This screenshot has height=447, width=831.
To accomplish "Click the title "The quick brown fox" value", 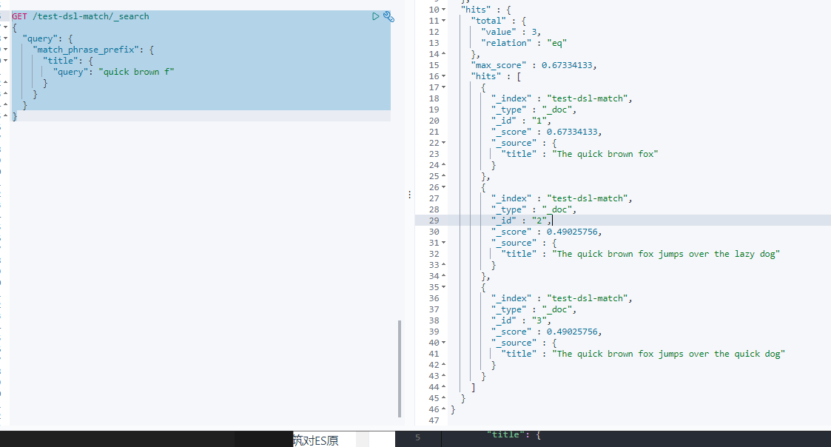I will tap(605, 154).
